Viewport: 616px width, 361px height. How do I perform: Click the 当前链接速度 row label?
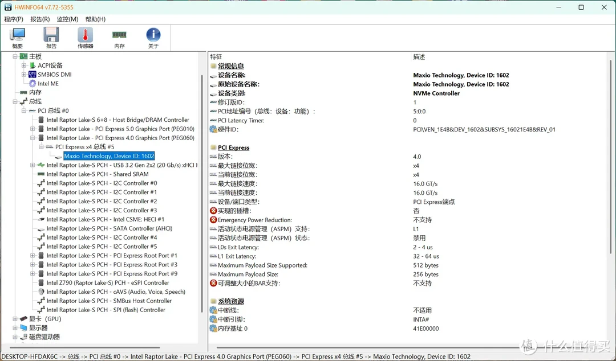237,192
